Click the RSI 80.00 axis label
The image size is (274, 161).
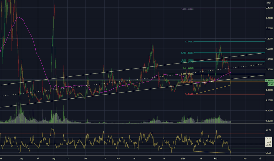pyautogui.click(x=269, y=130)
